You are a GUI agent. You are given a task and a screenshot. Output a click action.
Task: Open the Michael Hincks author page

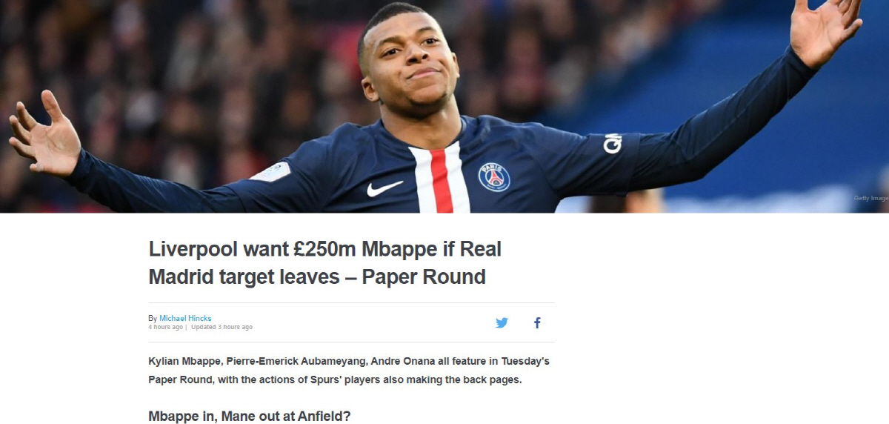[x=185, y=318]
